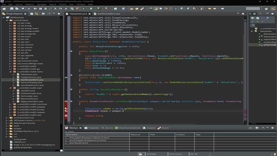Screen dimensions: 277x156
Task: Collapse the MDKExample project node
Action: tap(3, 18)
